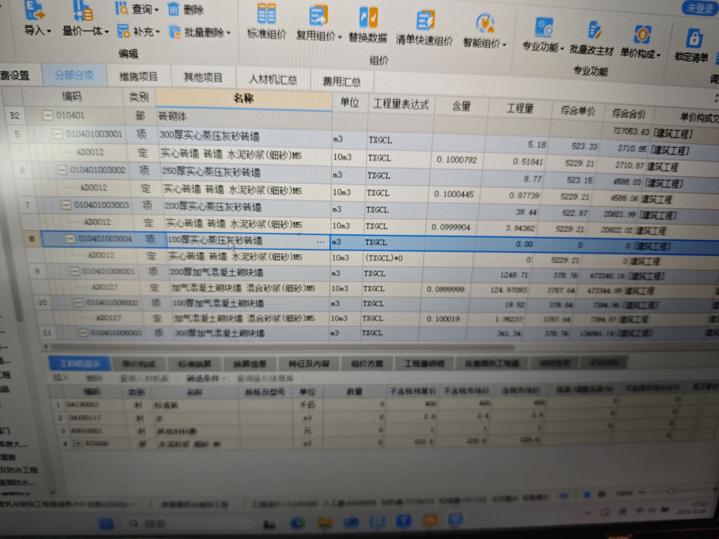Open the 量价一体 dropdown arrow
Viewport: 719px width, 539px height.
pyautogui.click(x=107, y=32)
